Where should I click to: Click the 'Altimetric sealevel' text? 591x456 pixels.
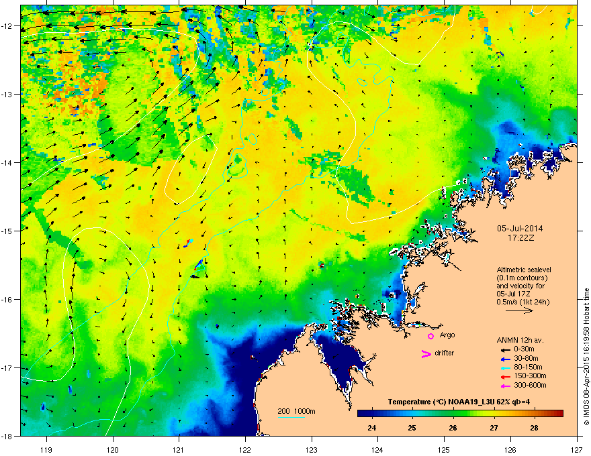(524, 270)
